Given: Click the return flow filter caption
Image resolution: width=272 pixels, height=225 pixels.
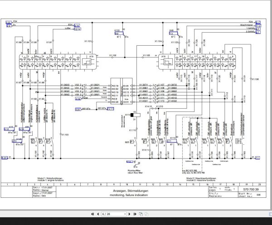Looking at the screenshot, I should click(135, 172).
